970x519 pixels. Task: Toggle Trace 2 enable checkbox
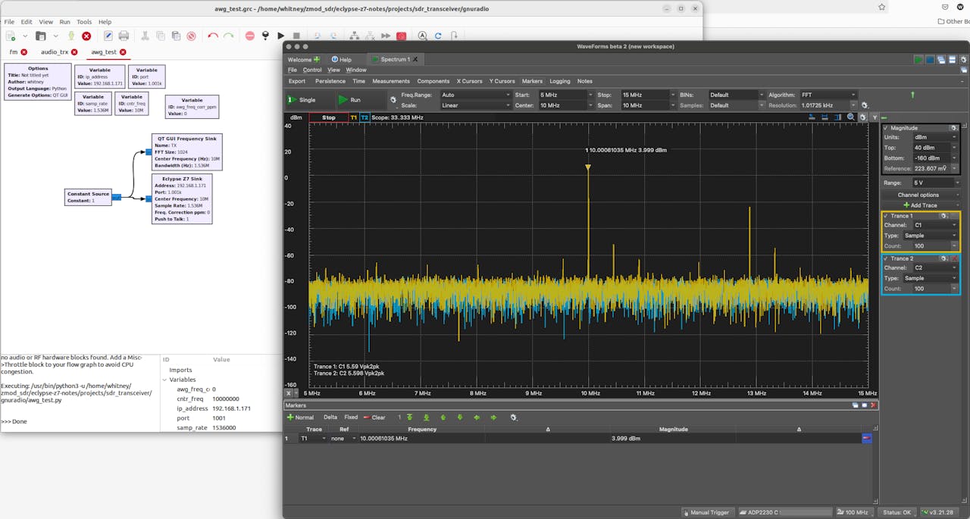coord(886,258)
